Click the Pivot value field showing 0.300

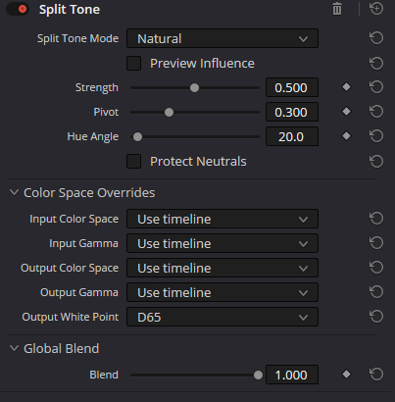292,112
